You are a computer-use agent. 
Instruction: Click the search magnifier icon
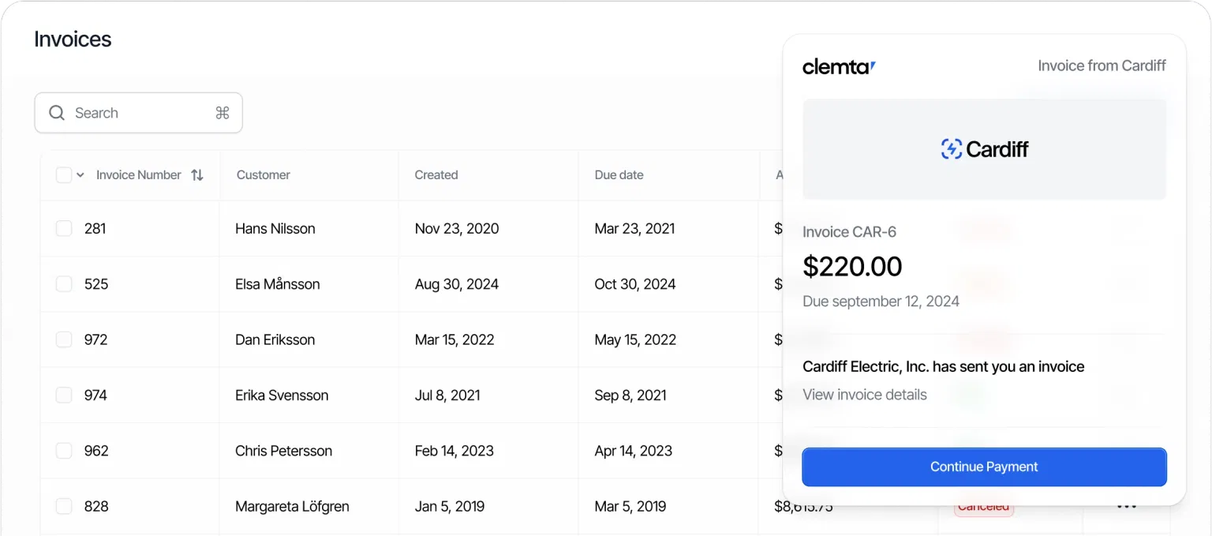point(57,113)
